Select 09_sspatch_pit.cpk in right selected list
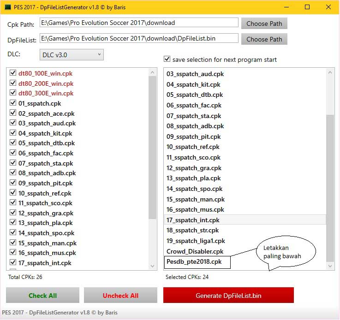340x320 pixels. (x=245, y=136)
